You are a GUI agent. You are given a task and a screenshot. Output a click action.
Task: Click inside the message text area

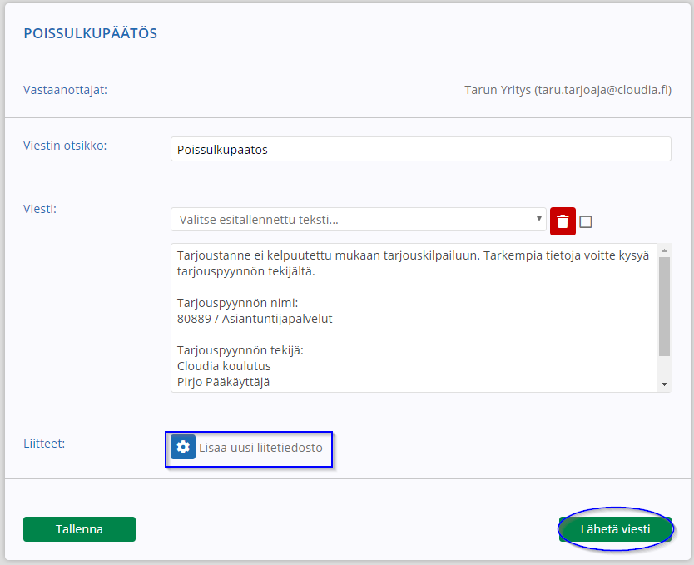pos(414,318)
